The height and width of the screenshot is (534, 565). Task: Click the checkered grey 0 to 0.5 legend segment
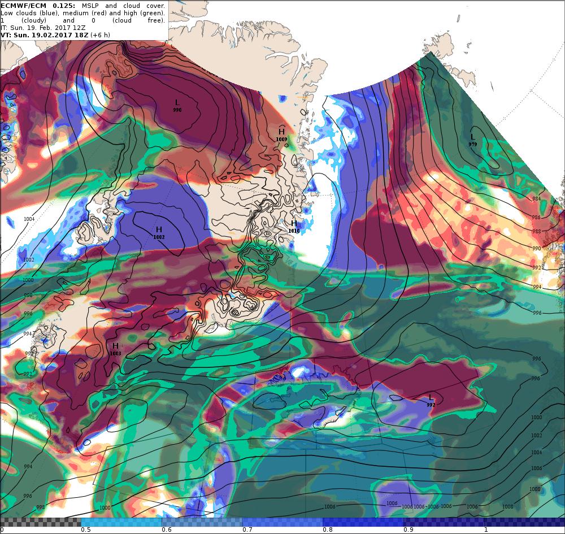[41, 522]
